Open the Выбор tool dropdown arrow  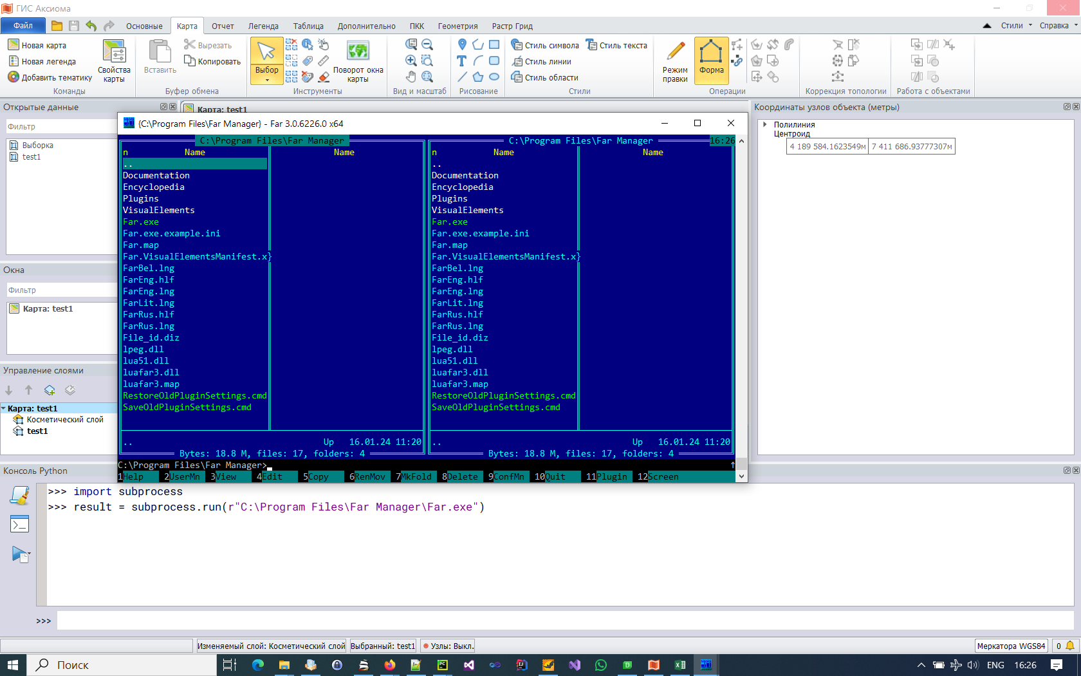pyautogui.click(x=267, y=80)
